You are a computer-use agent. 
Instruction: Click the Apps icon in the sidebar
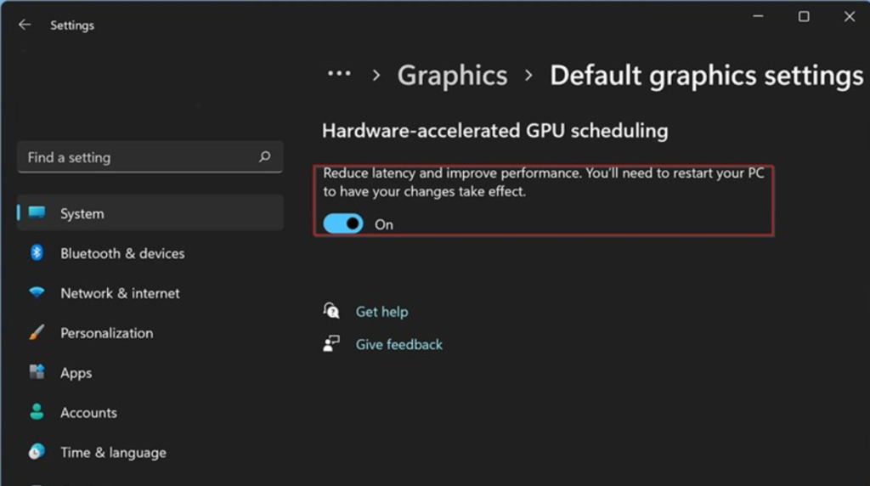pyautogui.click(x=37, y=372)
